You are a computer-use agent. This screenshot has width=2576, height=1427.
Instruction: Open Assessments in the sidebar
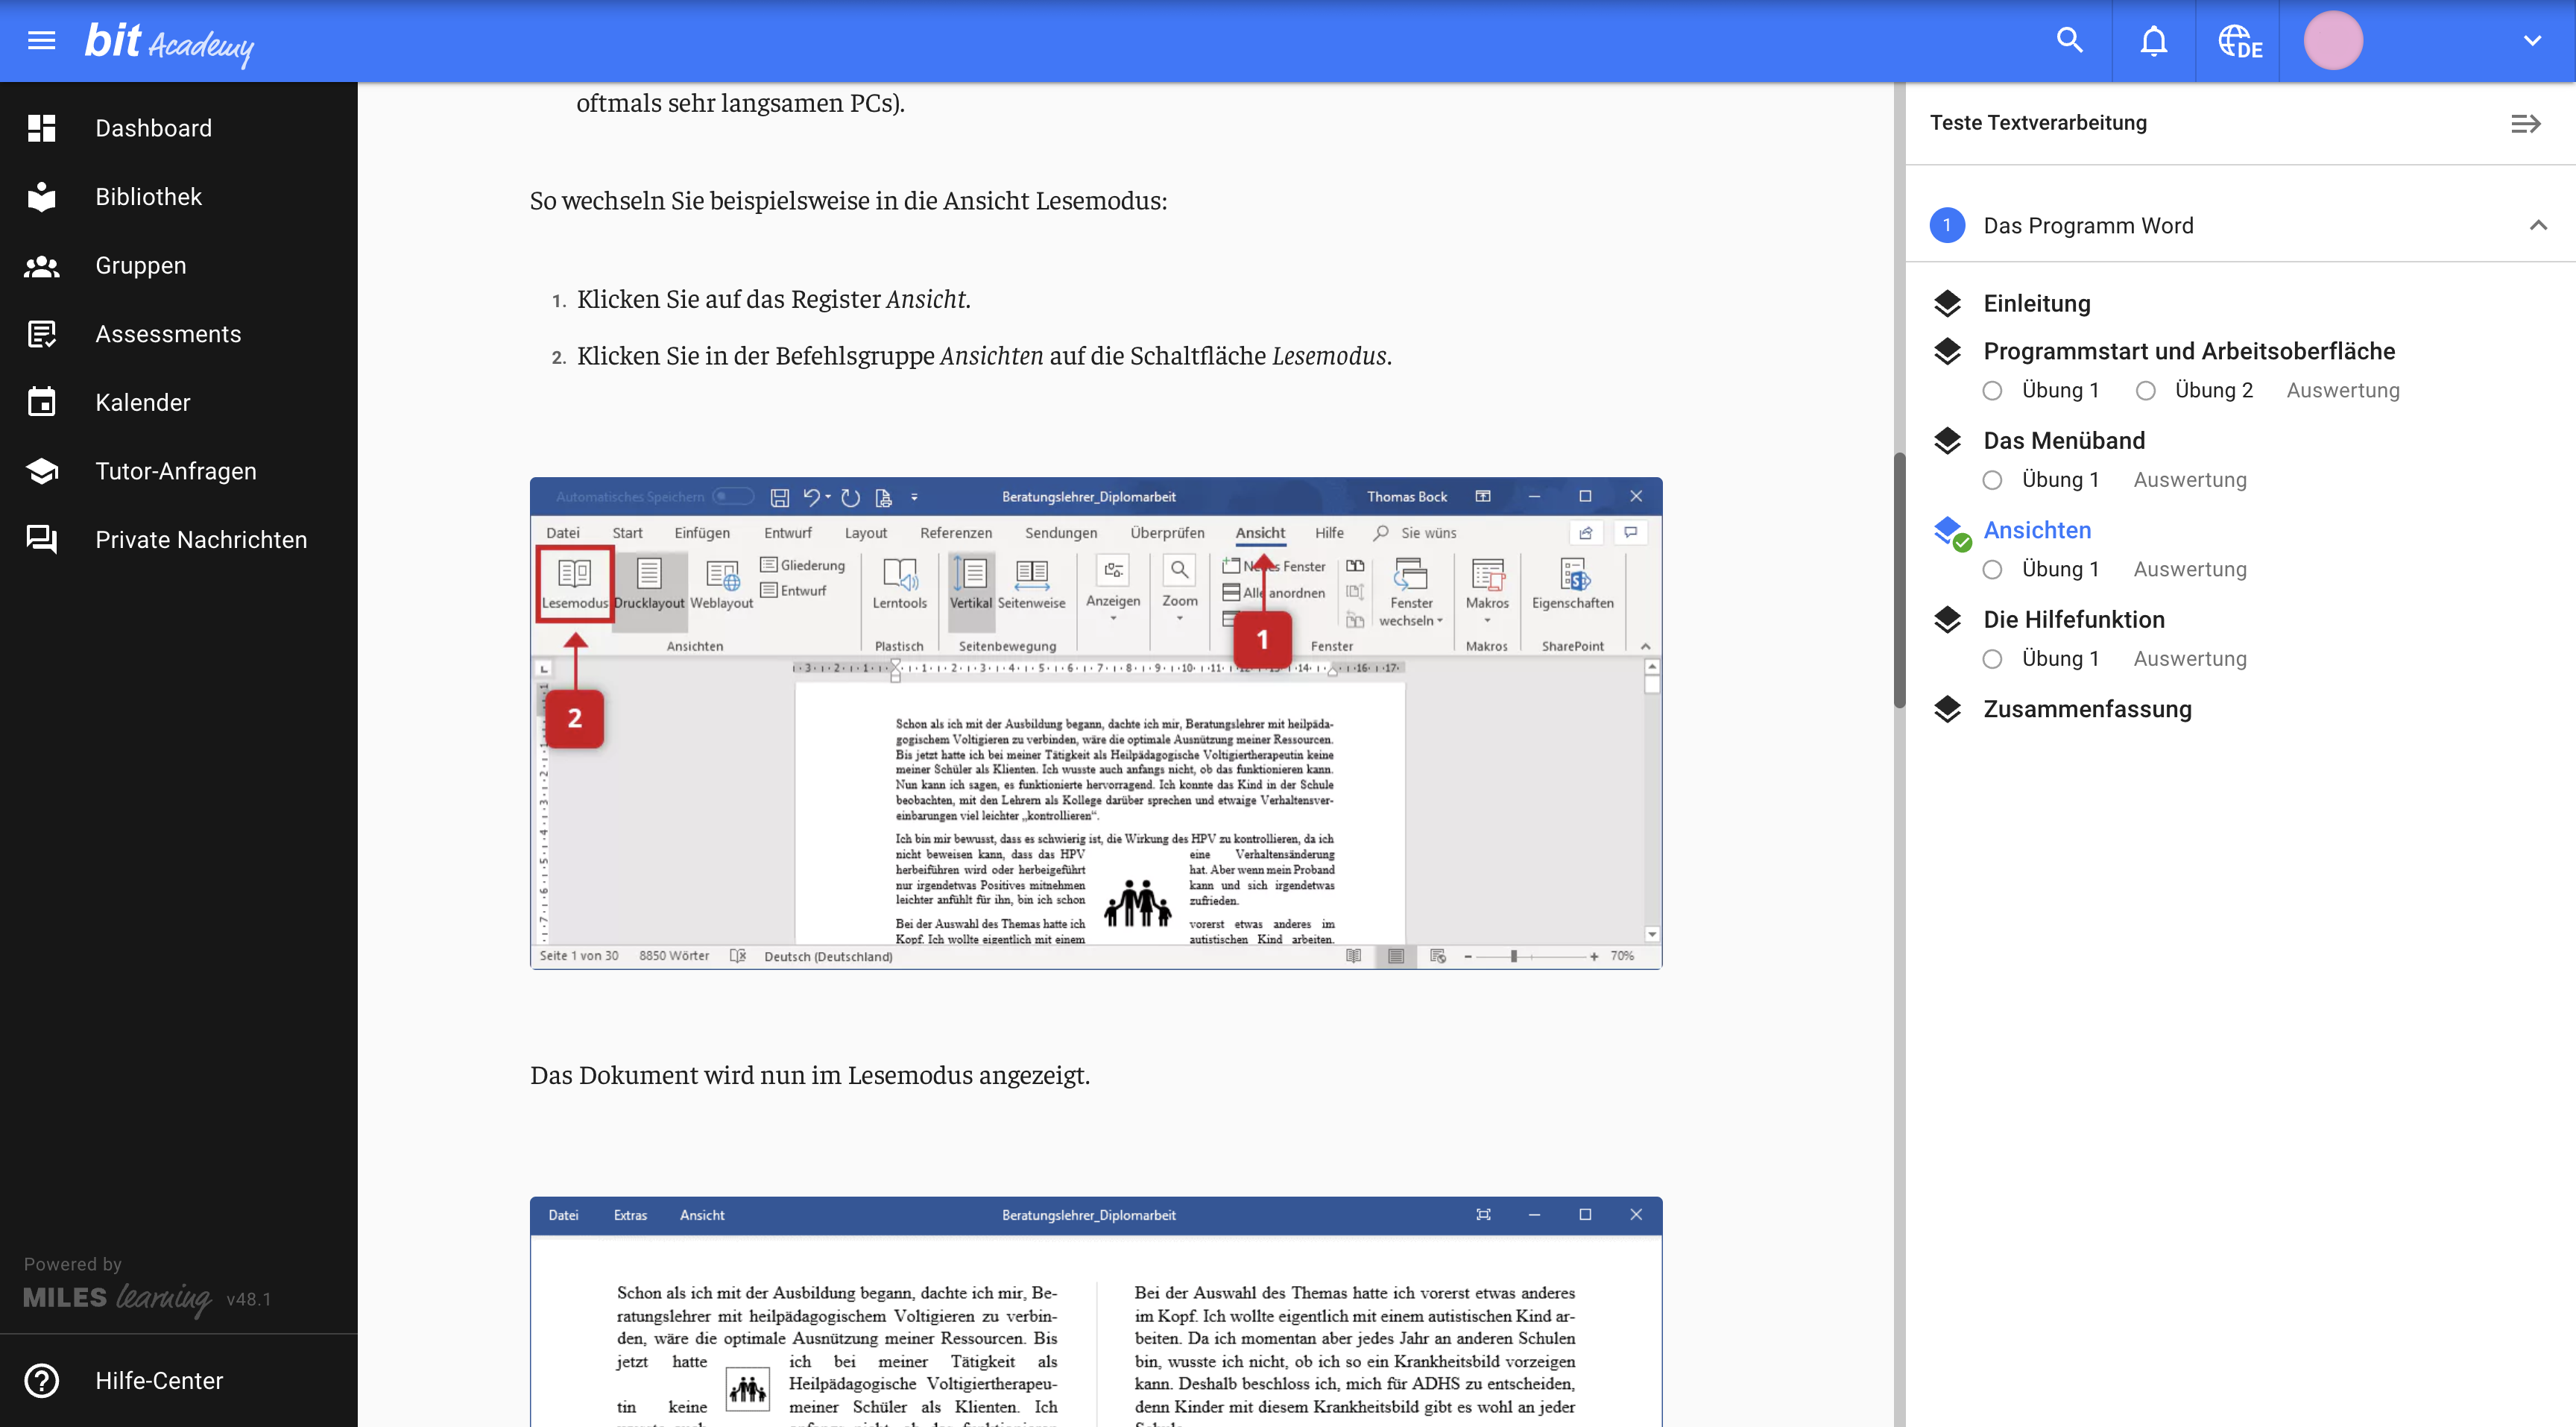pyautogui.click(x=168, y=334)
